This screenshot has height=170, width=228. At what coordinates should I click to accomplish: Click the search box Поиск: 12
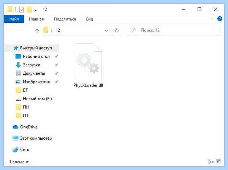coord(173,30)
